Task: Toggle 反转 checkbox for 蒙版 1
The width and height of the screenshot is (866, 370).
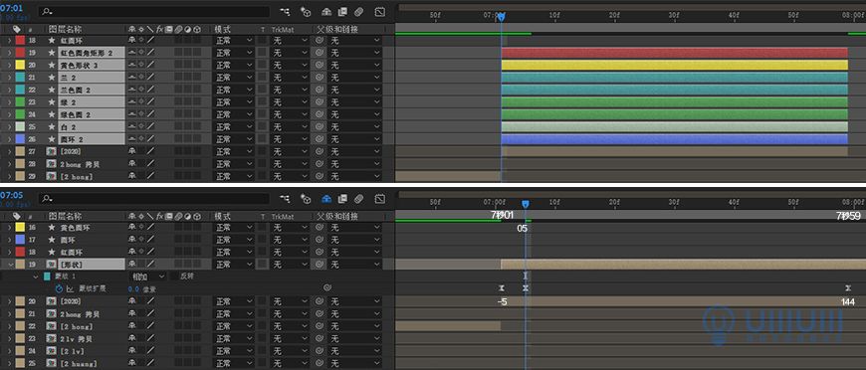Action: point(174,277)
